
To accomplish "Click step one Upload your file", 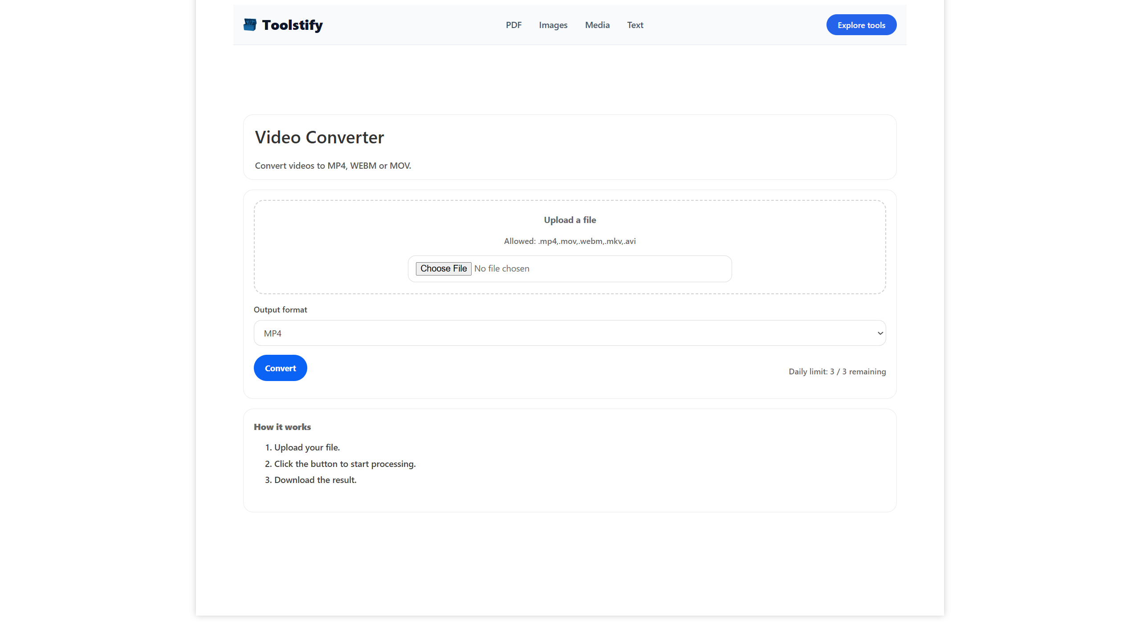I will click(302, 447).
